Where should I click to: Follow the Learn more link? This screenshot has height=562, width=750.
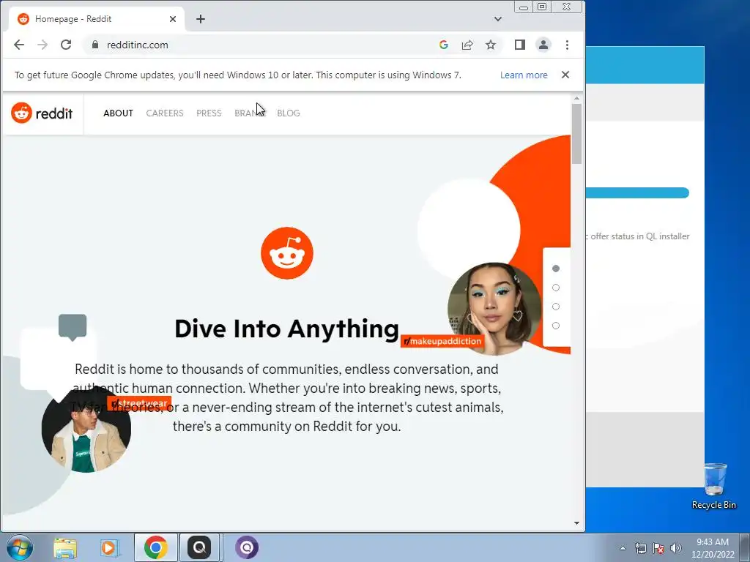[x=524, y=75]
